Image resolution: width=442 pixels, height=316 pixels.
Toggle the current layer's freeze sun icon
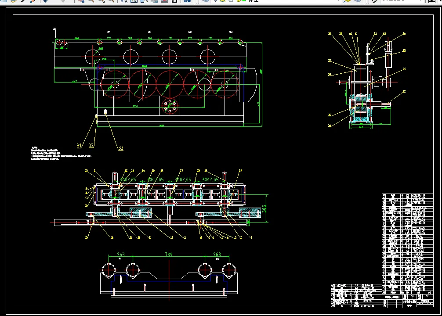[x=223, y=1]
